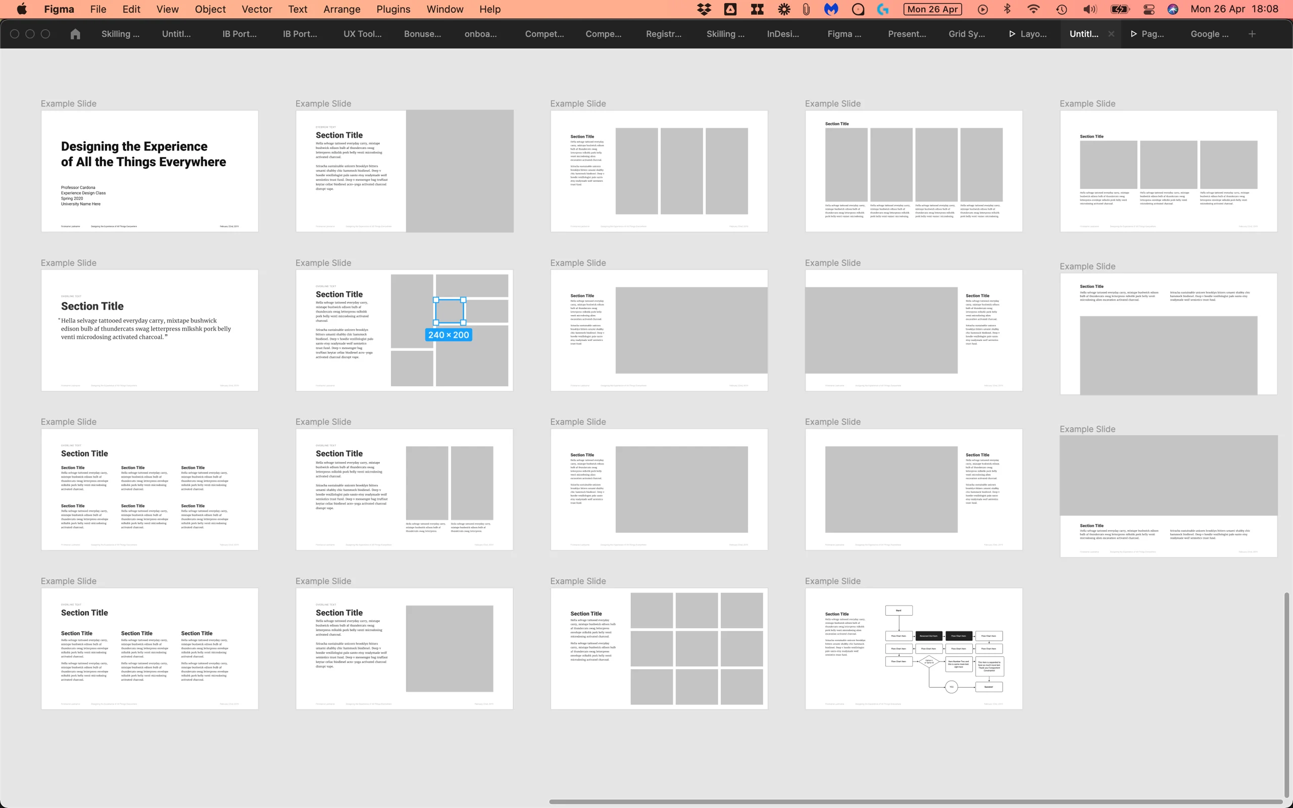
Task: Click the Figma home icon
Action: point(75,34)
